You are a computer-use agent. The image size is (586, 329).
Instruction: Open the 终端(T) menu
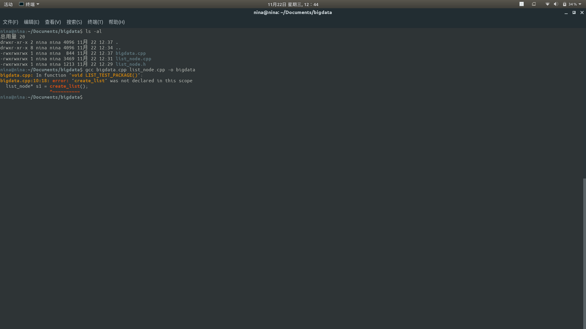95,22
